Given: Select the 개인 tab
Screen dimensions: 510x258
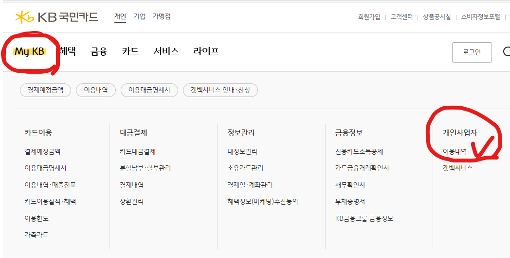Looking at the screenshot, I should [120, 16].
